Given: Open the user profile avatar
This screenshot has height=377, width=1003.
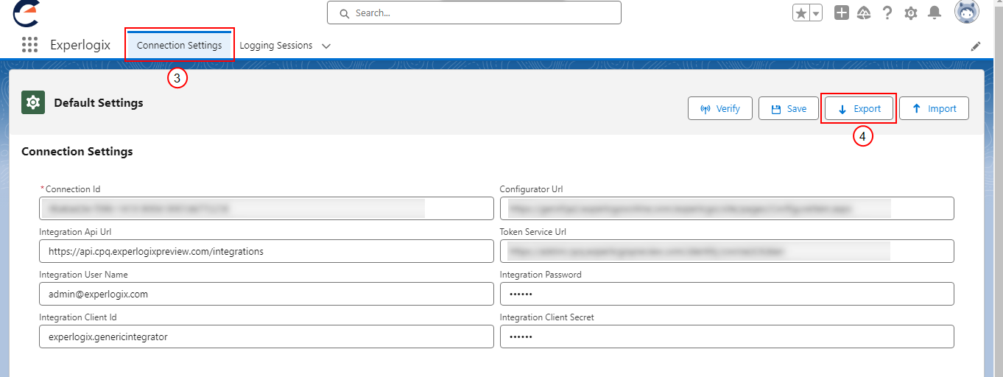Looking at the screenshot, I should [967, 13].
